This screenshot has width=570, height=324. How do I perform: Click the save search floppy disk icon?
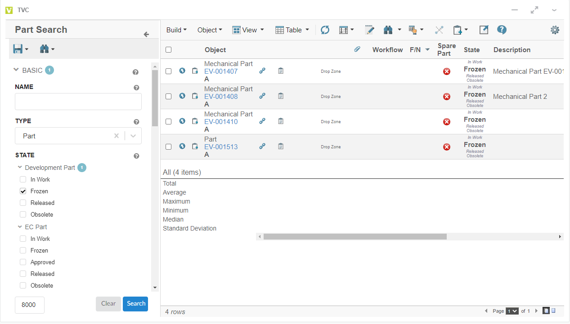click(18, 49)
